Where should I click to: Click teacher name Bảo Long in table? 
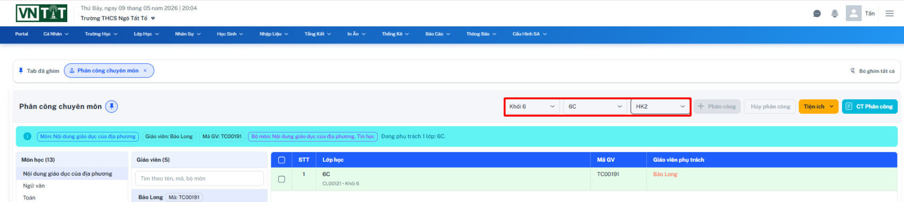pos(665,174)
